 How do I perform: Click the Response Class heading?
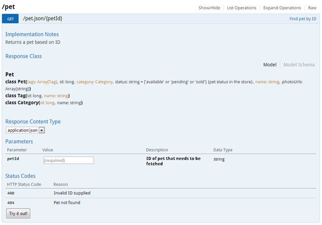[x=23, y=56]
